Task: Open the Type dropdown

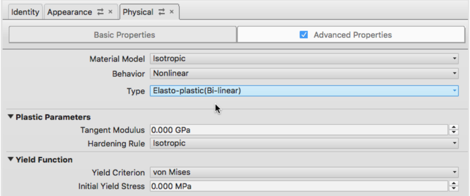Action: pos(304,91)
